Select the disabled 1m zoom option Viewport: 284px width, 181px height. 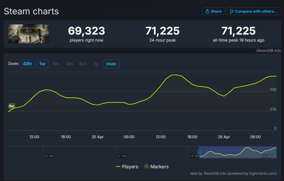click(55, 64)
